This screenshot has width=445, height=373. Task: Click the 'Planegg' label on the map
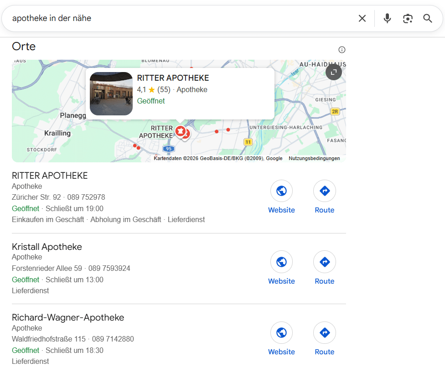73,115
